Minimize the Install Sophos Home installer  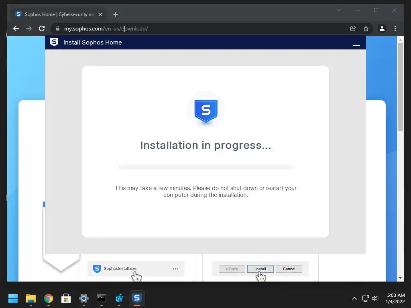click(356, 45)
